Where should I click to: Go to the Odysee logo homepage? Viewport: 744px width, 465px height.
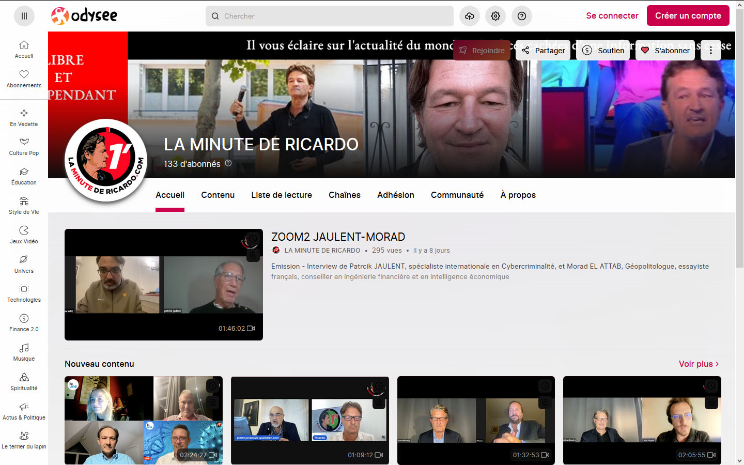84,16
